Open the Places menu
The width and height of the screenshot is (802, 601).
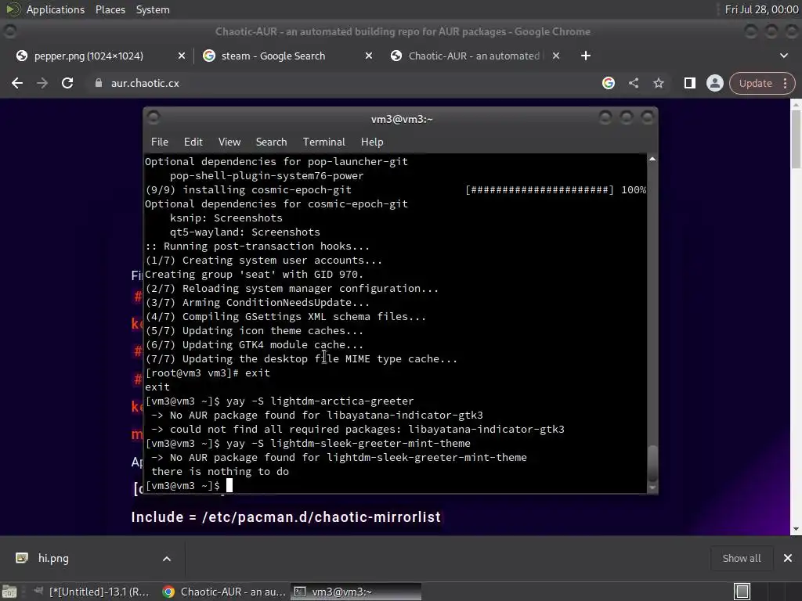(x=110, y=9)
